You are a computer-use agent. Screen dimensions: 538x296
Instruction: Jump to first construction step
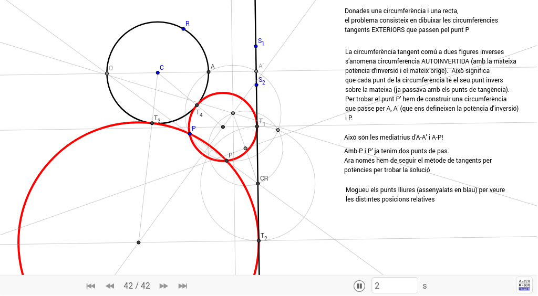90,286
